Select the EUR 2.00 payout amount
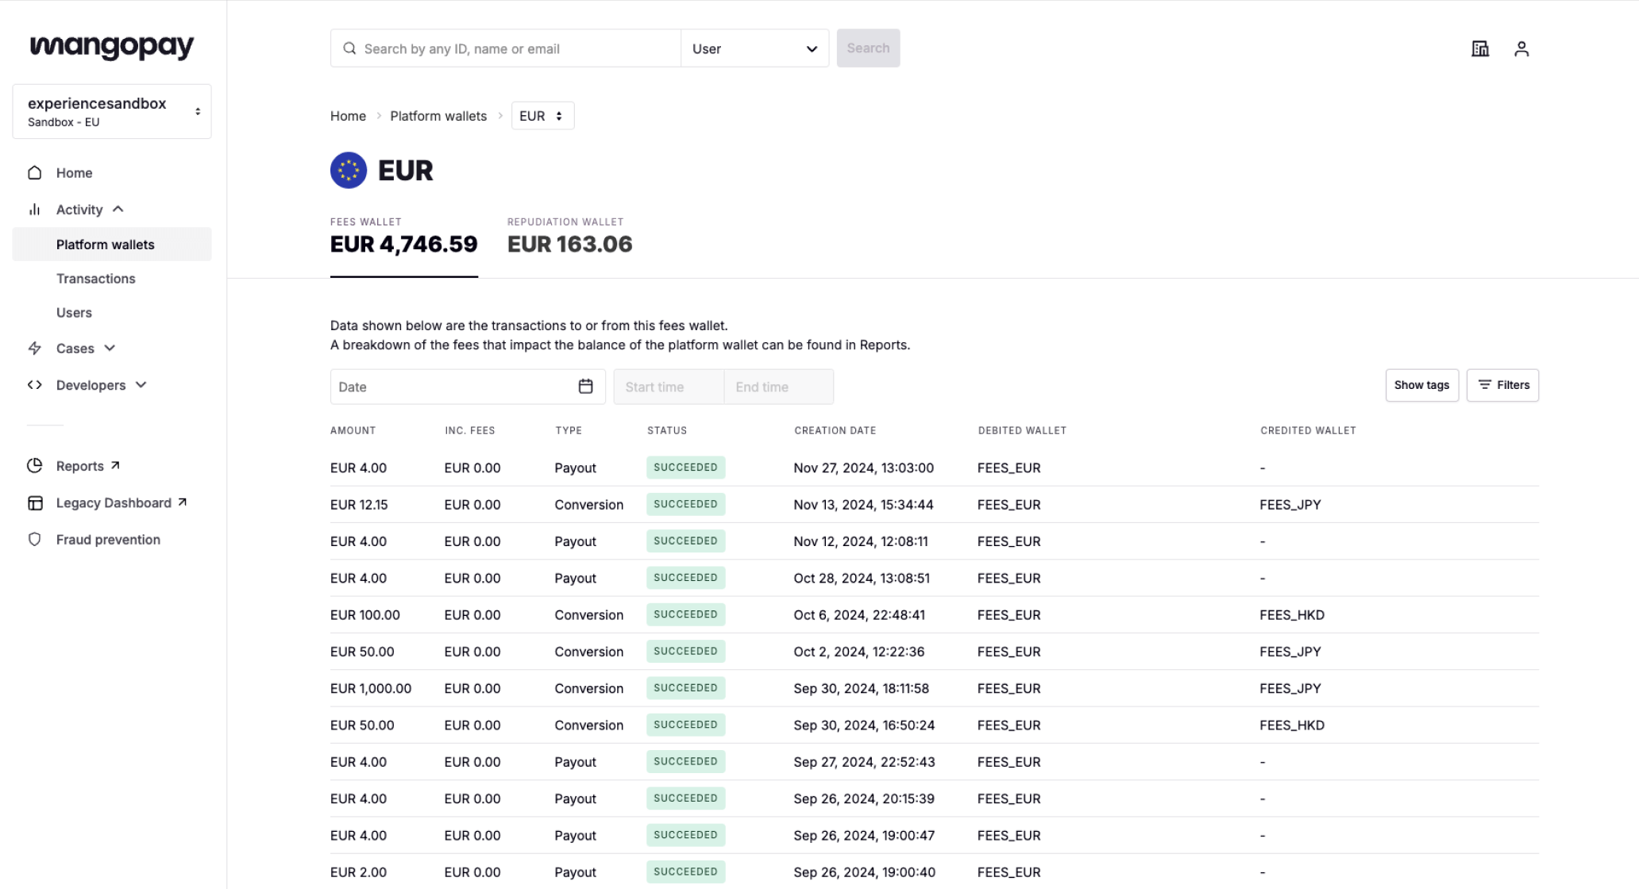This screenshot has height=889, width=1639. point(358,872)
